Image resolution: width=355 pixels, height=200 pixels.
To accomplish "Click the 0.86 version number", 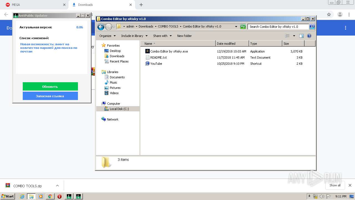I will point(80,27).
